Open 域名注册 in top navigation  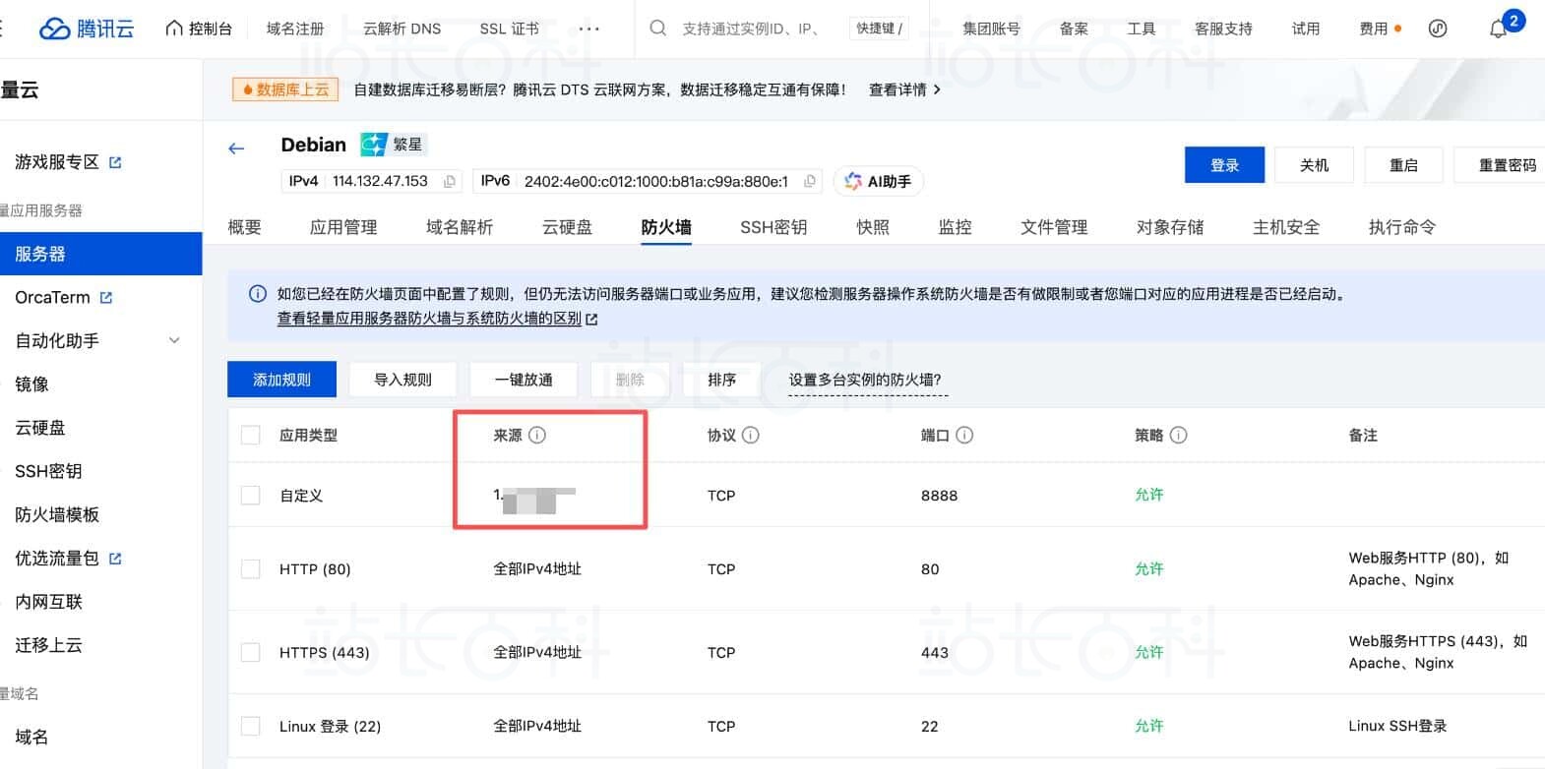[x=295, y=29]
